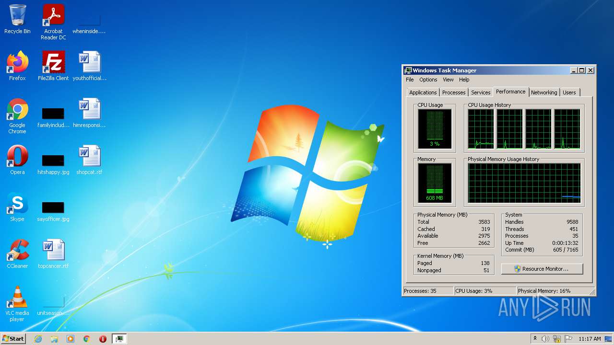Click the volume speaker tray icon
Screen dimensions: 614x345
[545, 339]
